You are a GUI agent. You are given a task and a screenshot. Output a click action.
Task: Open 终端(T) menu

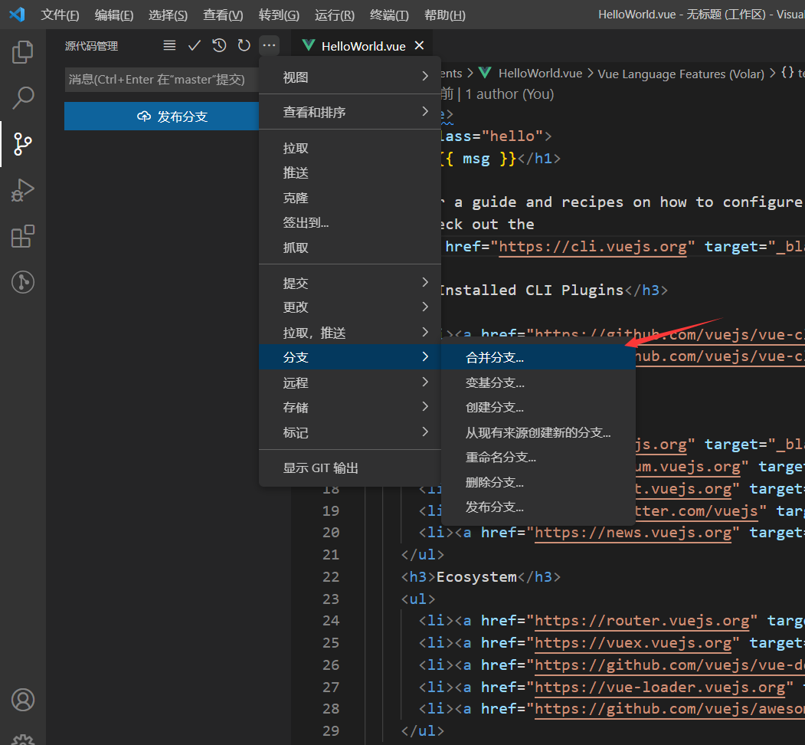click(x=389, y=15)
